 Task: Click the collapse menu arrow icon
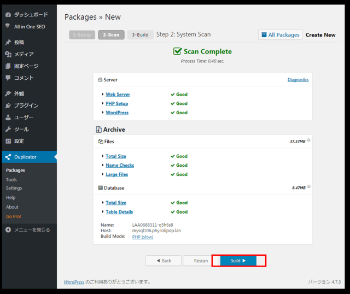[x=8, y=230]
